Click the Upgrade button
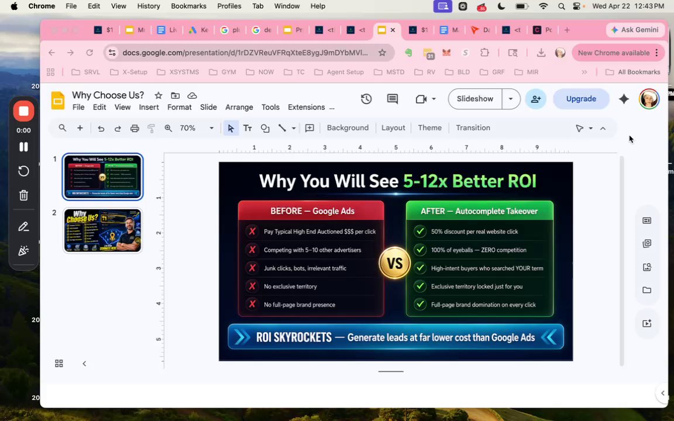Viewport: 674px width, 421px height. click(581, 99)
